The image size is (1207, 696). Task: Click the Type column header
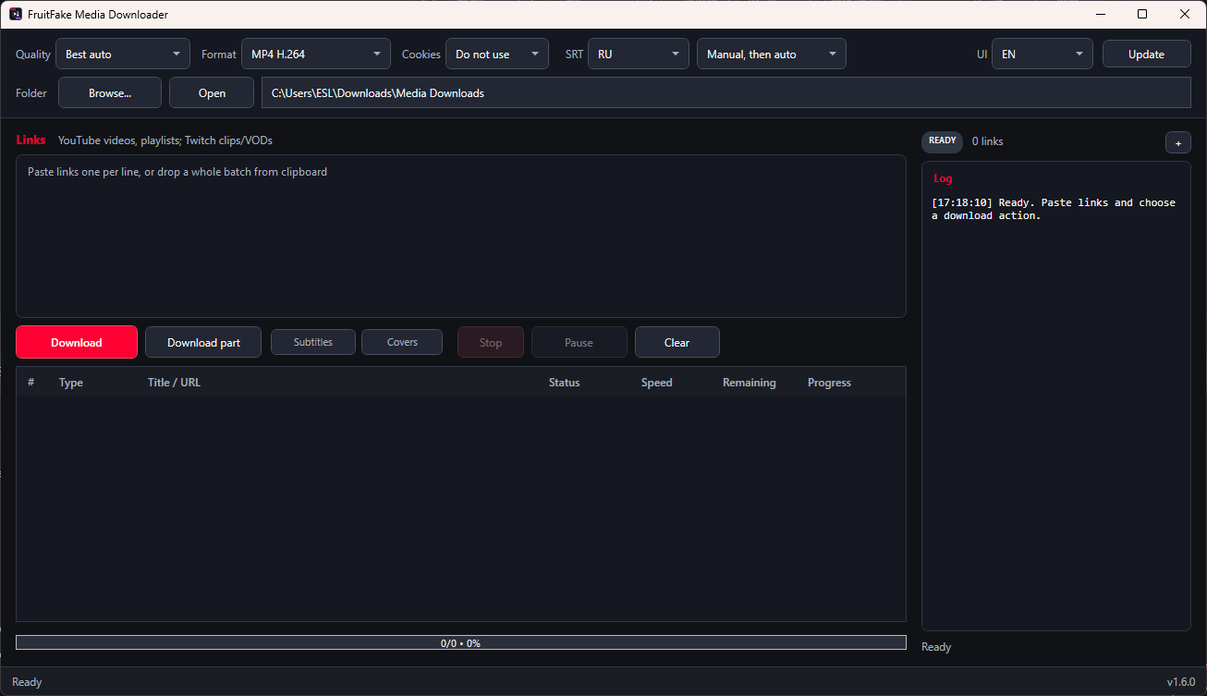71,382
